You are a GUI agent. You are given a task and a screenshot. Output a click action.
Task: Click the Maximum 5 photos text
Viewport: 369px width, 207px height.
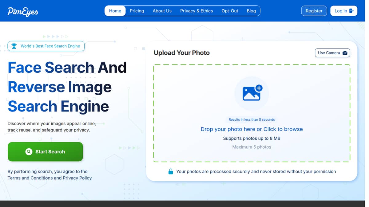(252, 147)
